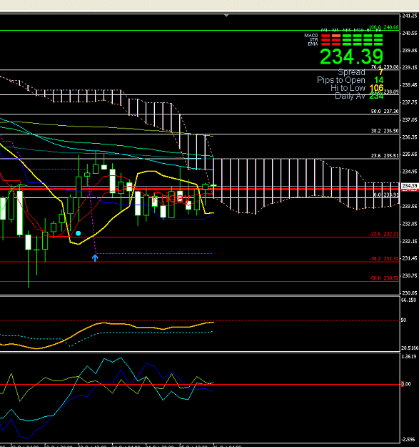Click the M1 MACD red signal bar
Screen dimensions: 419x447
pyautogui.click(x=325, y=36)
